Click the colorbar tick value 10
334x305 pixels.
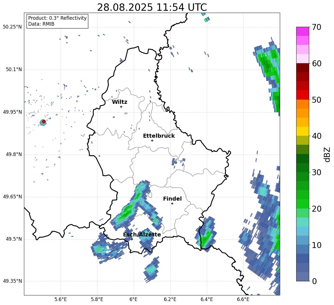click(x=317, y=245)
